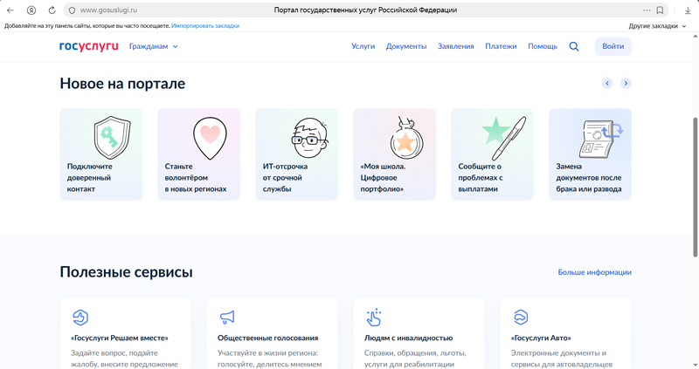Open the browser downloads icon
The image size is (699, 369).
688,10
